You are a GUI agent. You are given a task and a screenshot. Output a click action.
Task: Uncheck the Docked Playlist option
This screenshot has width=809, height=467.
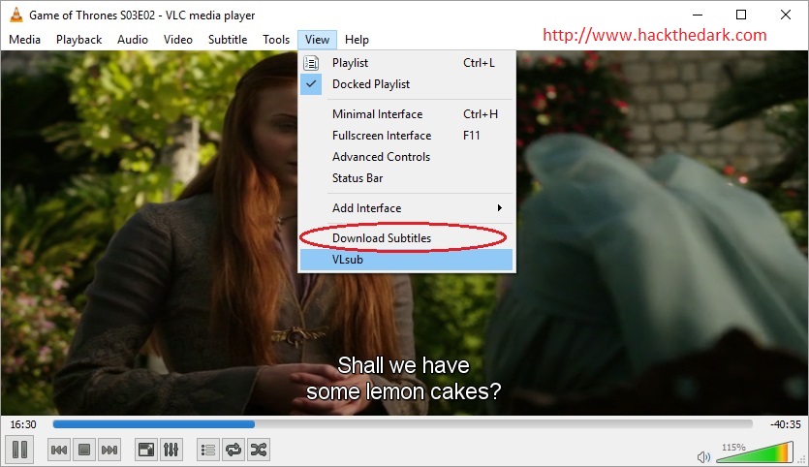[x=407, y=84]
